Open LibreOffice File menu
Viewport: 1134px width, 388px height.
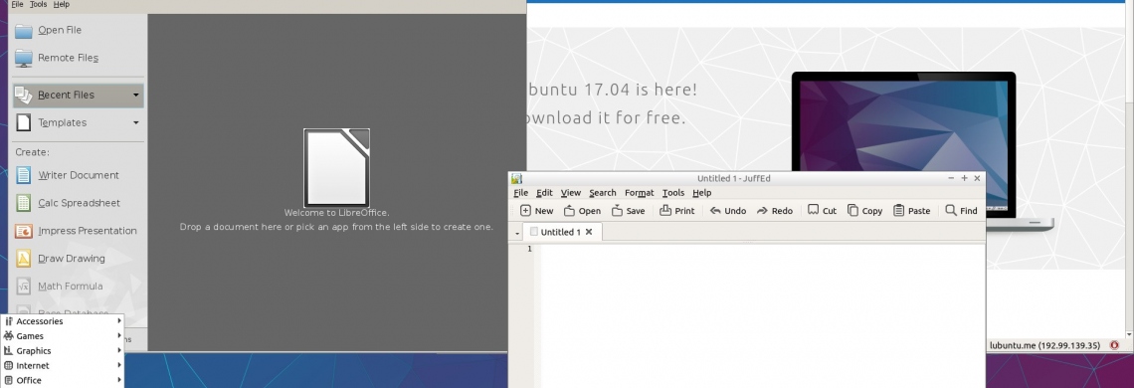tap(17, 4)
